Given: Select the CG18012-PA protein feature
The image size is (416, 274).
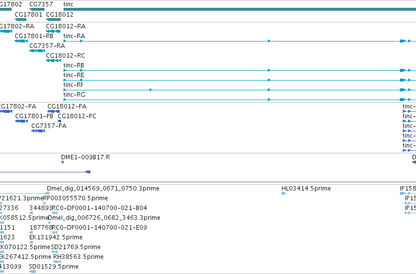Looking at the screenshot, I should tap(54, 111).
